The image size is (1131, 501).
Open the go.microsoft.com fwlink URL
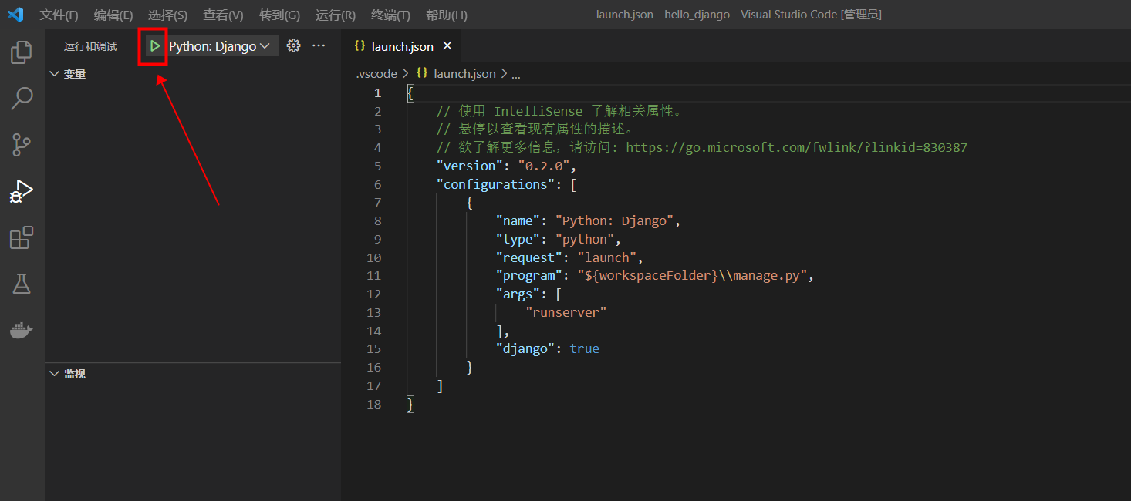pos(796,147)
